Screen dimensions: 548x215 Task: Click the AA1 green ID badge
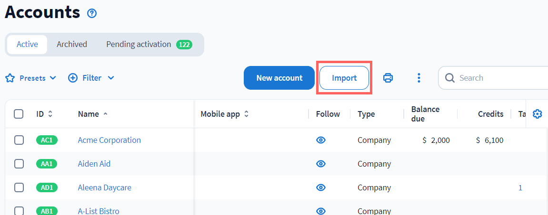tap(47, 164)
